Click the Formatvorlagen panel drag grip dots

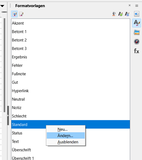pos(10,6)
